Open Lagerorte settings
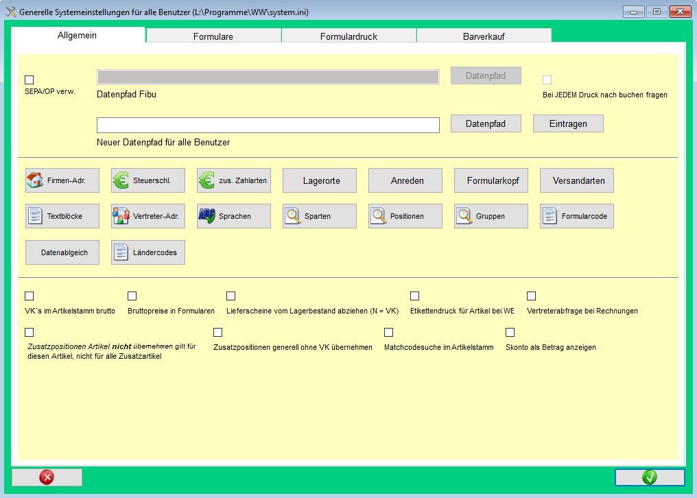 (320, 180)
